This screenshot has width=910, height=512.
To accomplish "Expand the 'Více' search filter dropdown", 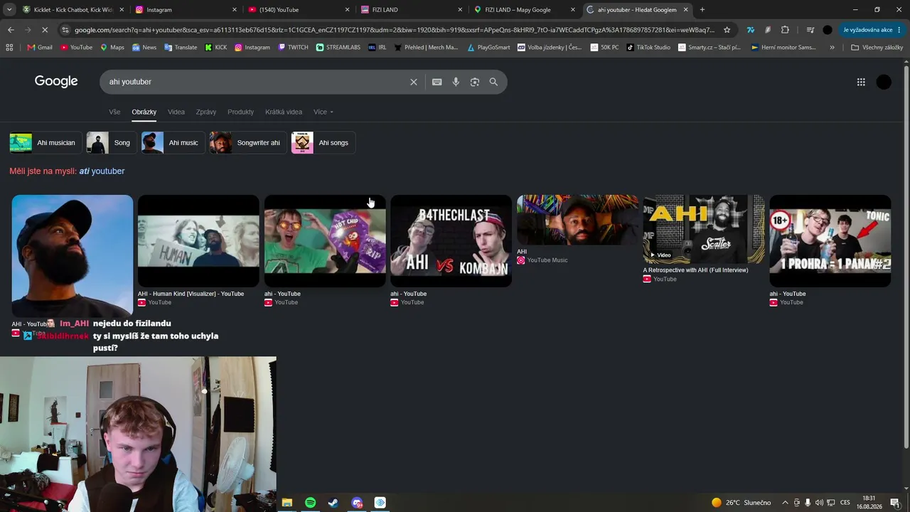I will pyautogui.click(x=323, y=112).
